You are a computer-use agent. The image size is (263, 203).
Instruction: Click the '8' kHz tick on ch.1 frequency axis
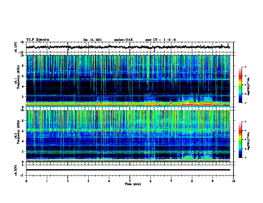[23, 66]
